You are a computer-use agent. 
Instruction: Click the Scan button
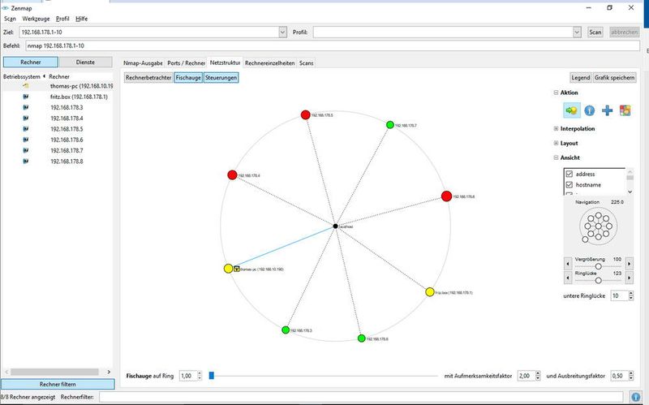pyautogui.click(x=595, y=32)
